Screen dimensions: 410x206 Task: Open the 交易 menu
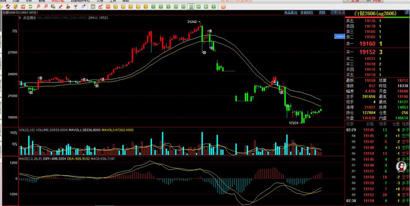point(100,1)
